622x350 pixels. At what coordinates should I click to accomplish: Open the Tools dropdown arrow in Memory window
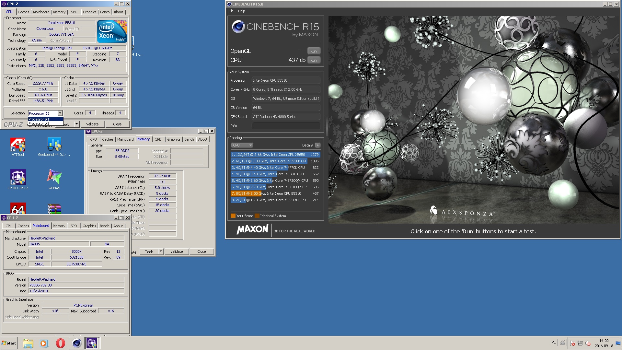pos(161,251)
